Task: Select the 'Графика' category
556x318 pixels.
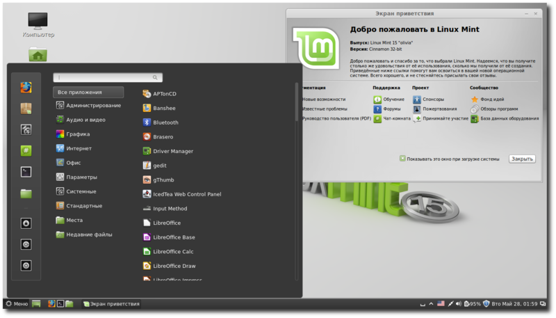Action: 73,134
